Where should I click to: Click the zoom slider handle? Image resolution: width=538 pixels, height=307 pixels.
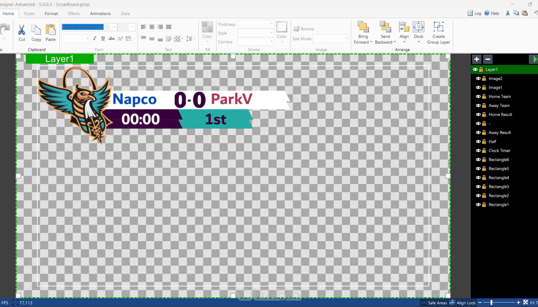pyautogui.click(x=491, y=303)
